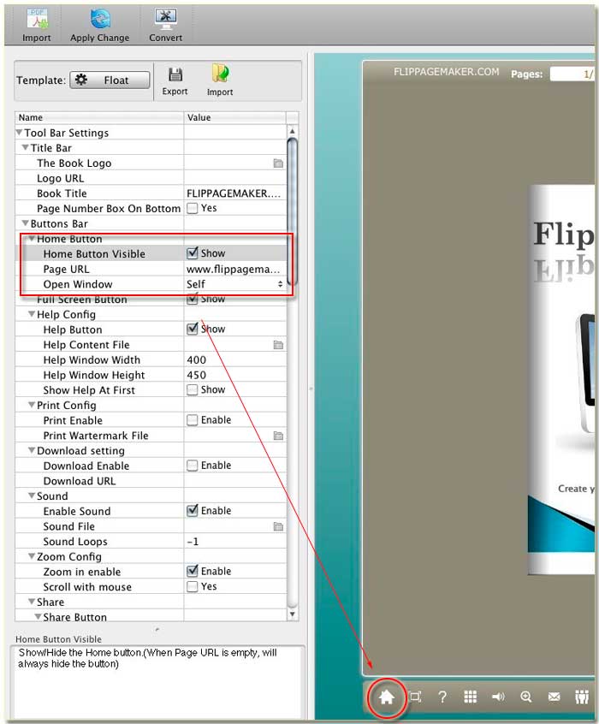The height and width of the screenshot is (724, 599).
Task: Check the Print Enable checkbox
Action: coord(193,420)
